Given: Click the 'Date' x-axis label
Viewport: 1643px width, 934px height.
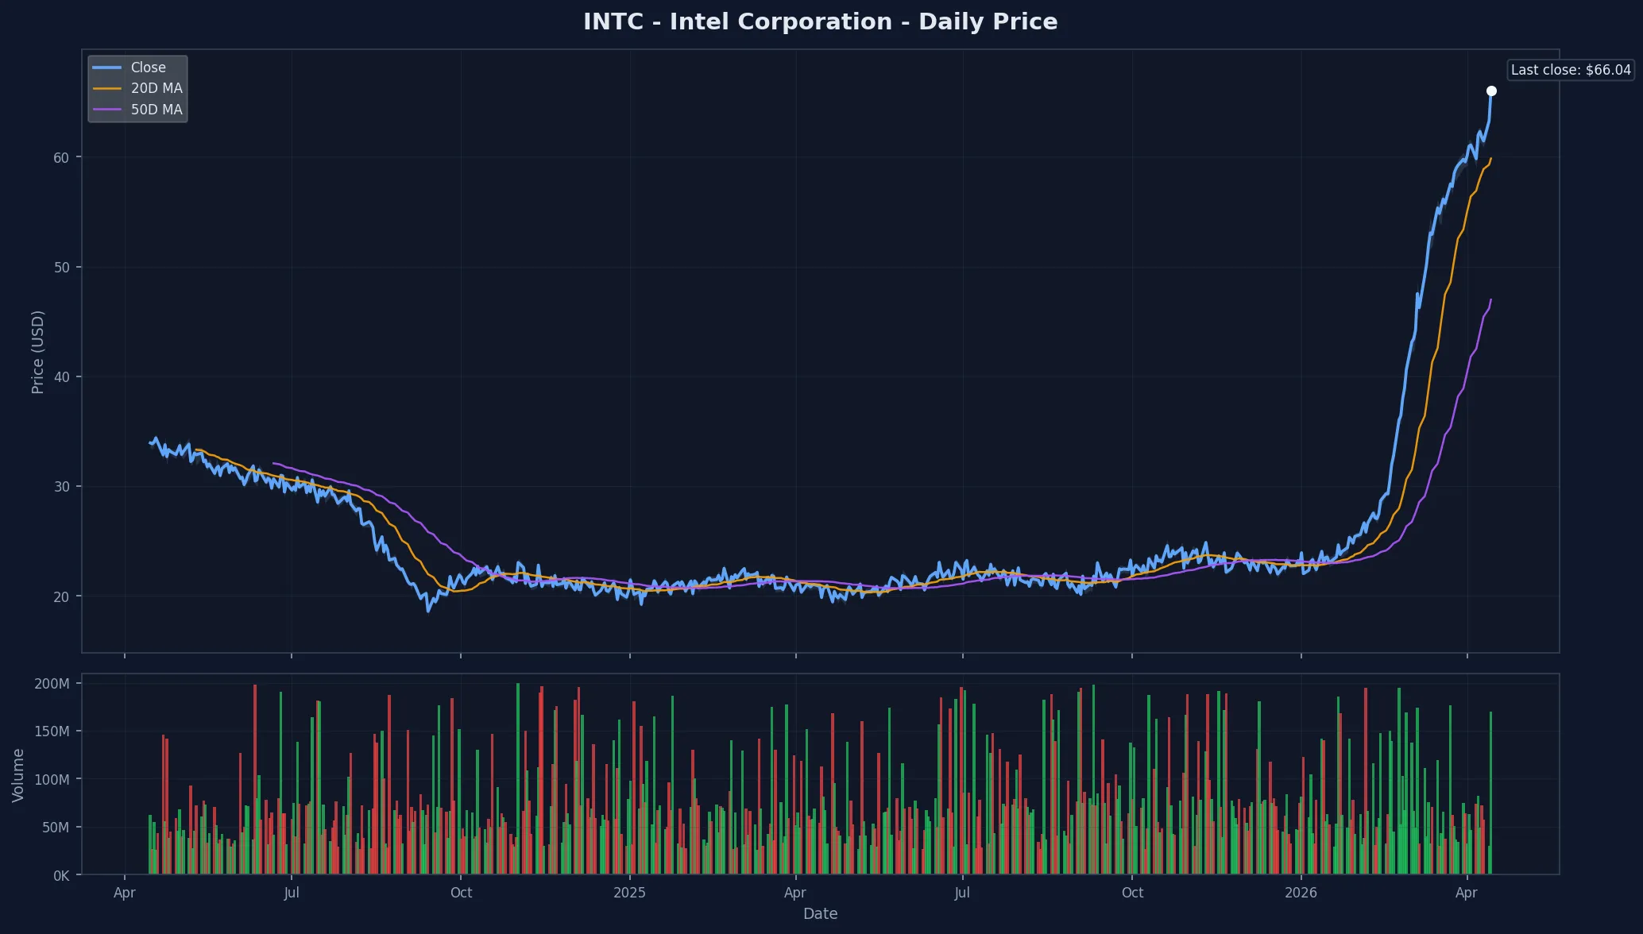Looking at the screenshot, I should coord(820,913).
